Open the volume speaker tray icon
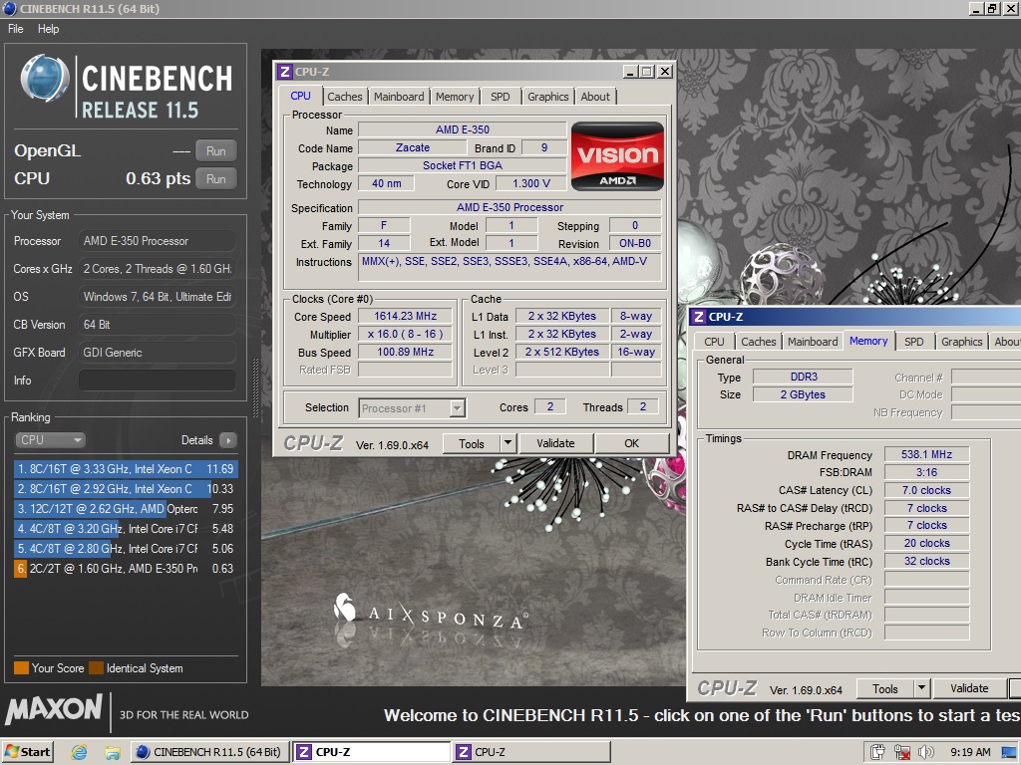The image size is (1021, 765). tap(924, 753)
